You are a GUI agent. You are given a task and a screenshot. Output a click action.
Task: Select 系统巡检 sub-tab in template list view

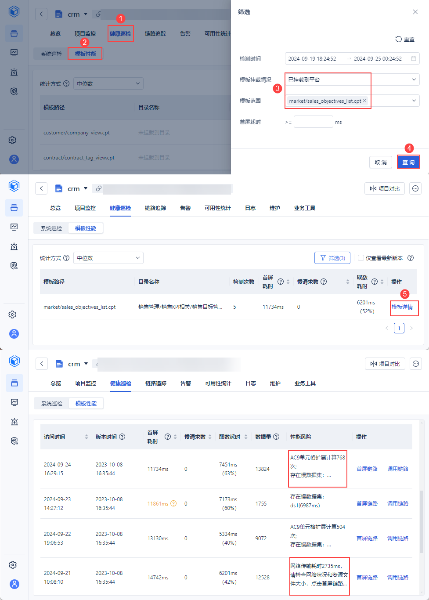click(51, 228)
